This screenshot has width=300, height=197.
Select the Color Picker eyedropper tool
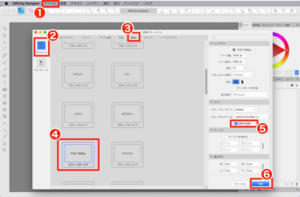pyautogui.click(x=4, y=136)
